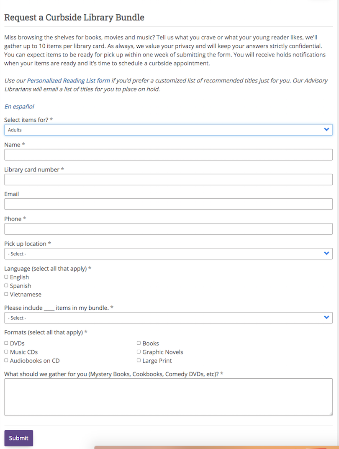The image size is (339, 449).
Task: Follow the En español link
Action: [x=19, y=107]
